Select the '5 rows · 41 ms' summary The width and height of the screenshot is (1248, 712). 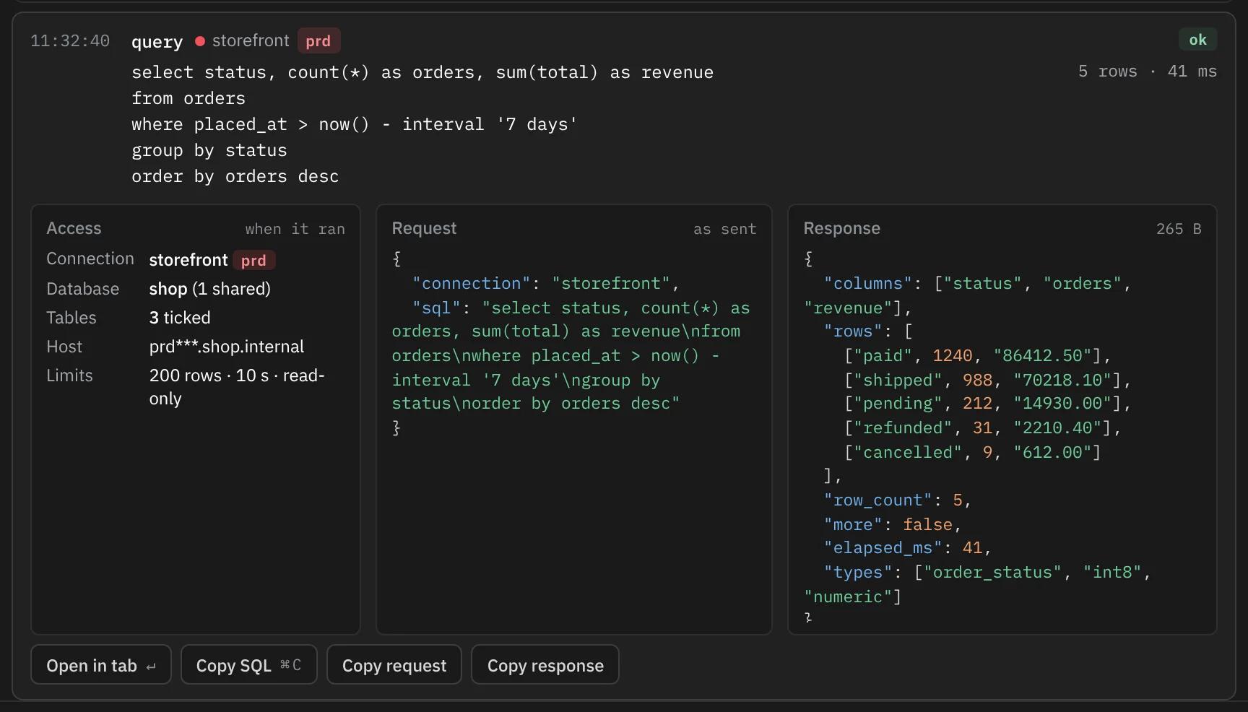[x=1147, y=71]
